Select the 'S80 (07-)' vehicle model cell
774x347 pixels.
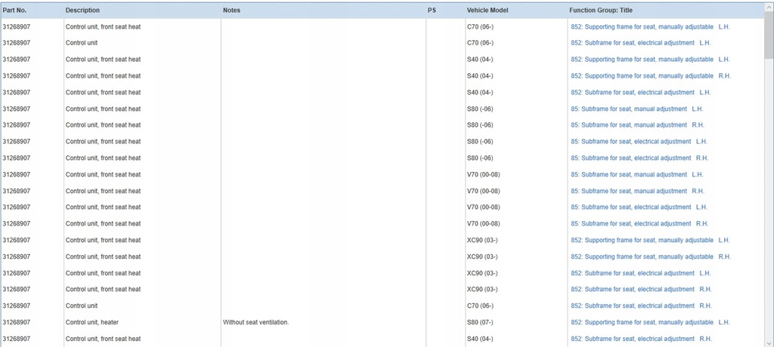(480, 322)
